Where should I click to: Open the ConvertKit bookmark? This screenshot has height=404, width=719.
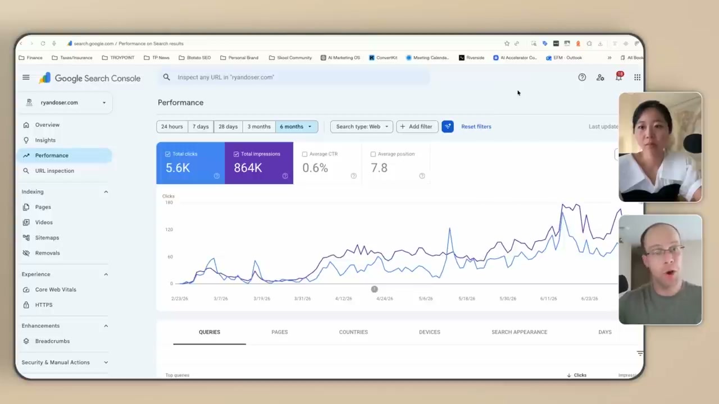click(x=383, y=58)
